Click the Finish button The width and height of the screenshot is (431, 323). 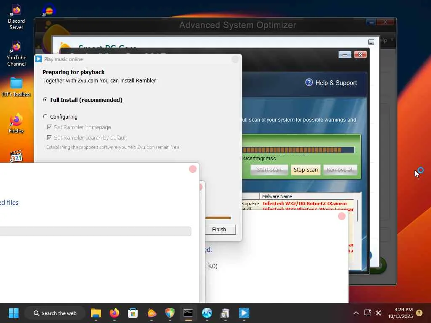coord(221,229)
